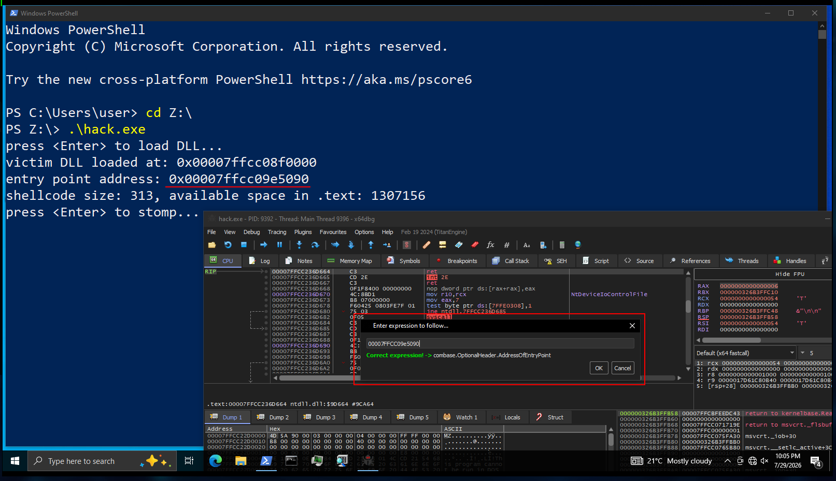This screenshot has width=836, height=481.
Task: Click the disassembly horizontal scrollbar
Action: pos(477,378)
